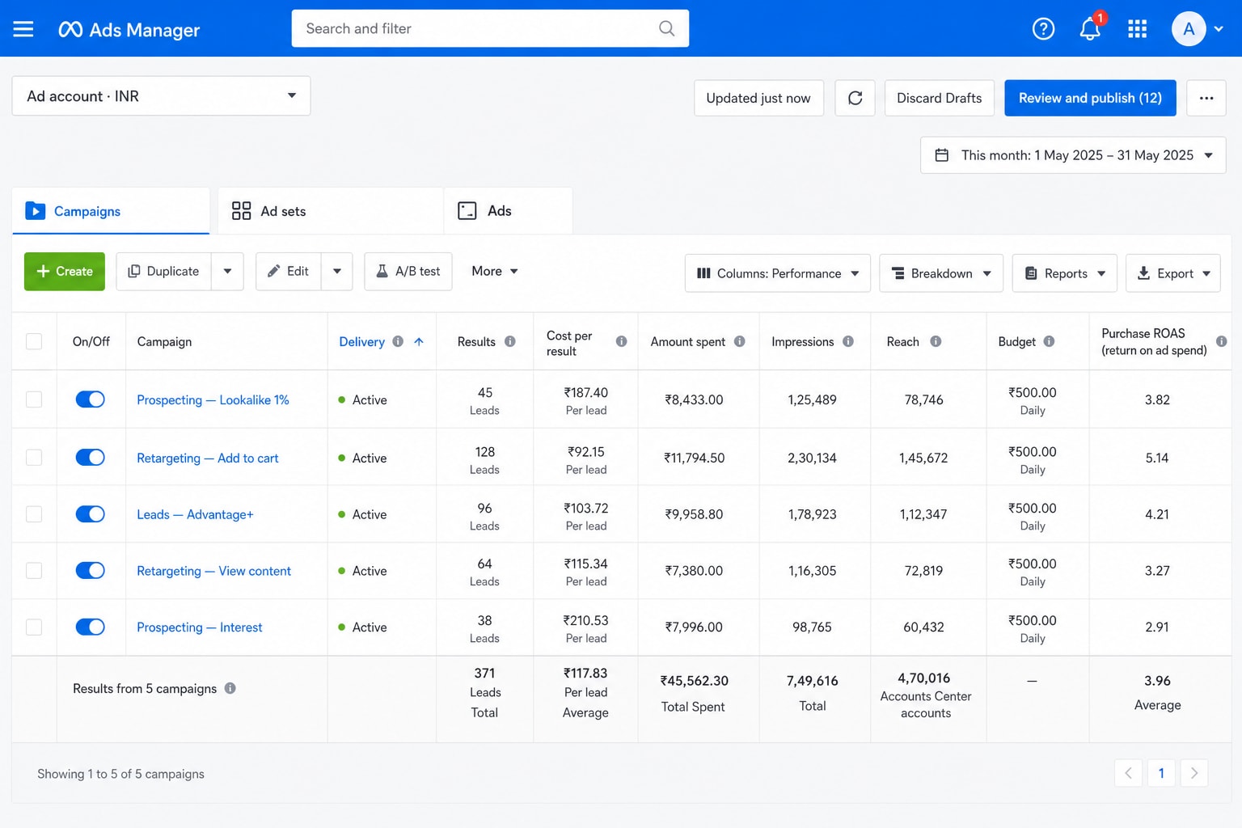Open Retargeting — Add to cart campaign link
Screen dimensions: 1242x828
pos(207,458)
